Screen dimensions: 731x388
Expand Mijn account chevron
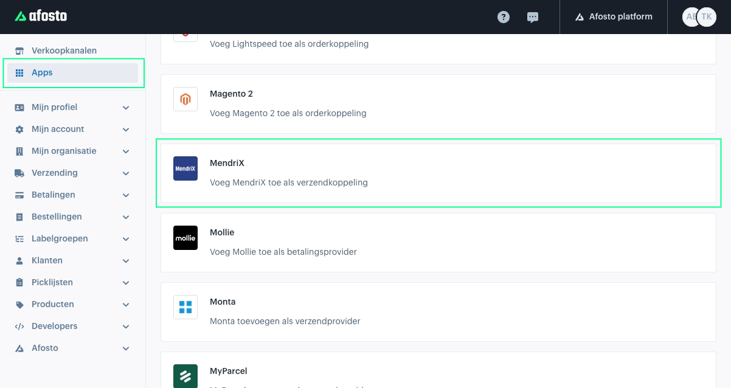click(126, 130)
